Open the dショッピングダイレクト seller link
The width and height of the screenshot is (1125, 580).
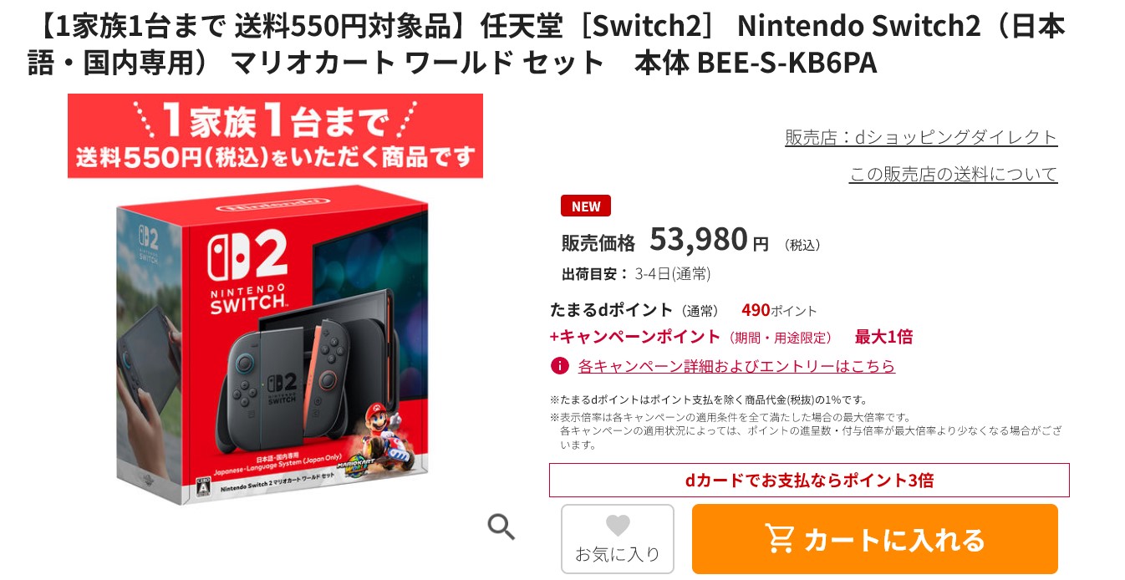point(921,137)
